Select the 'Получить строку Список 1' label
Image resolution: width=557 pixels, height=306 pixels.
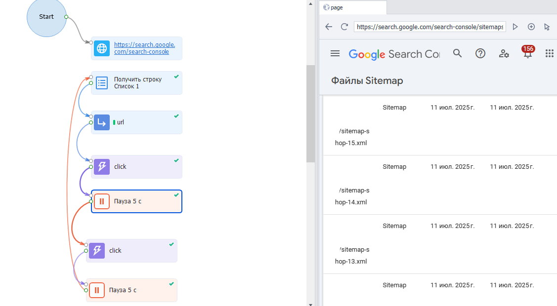[138, 83]
